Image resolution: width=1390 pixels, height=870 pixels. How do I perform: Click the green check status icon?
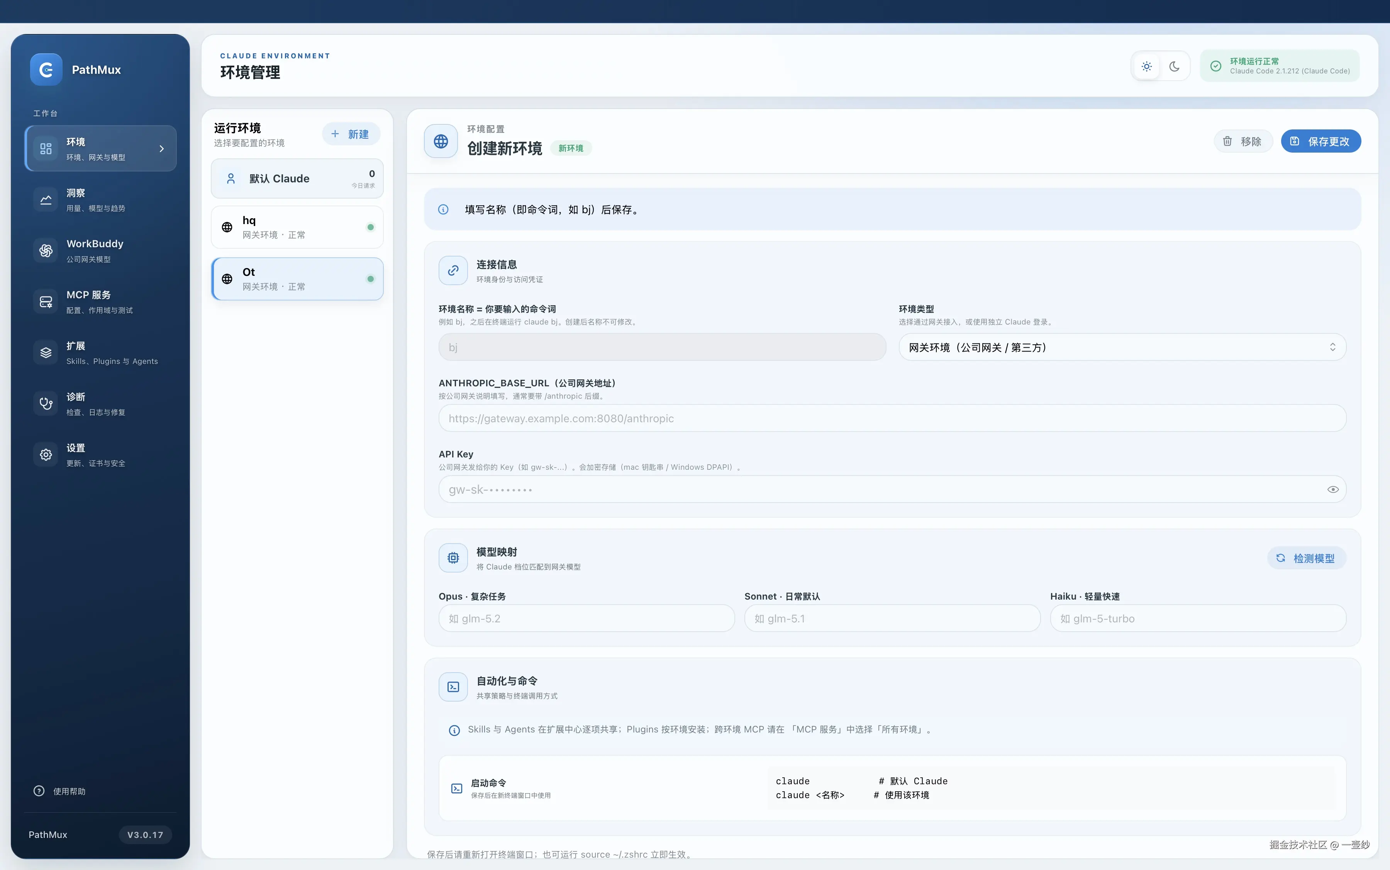point(1216,66)
